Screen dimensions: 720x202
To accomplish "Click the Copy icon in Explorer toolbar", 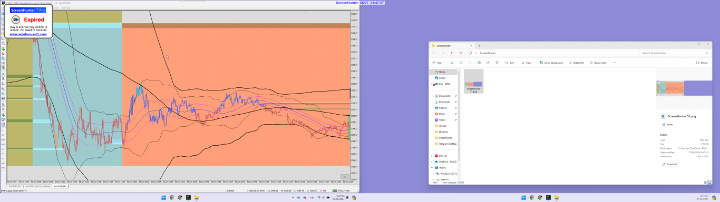I will (x=461, y=63).
